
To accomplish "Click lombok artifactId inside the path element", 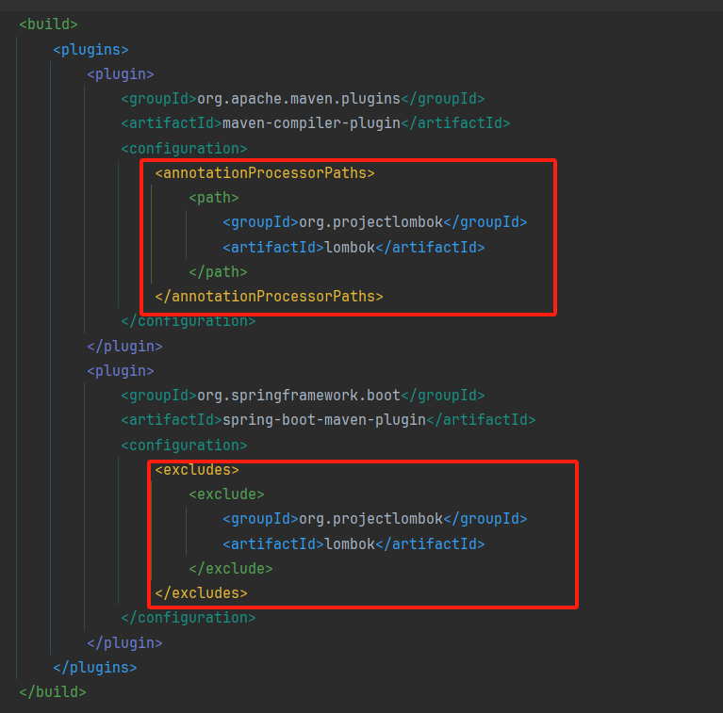I will coord(350,248).
